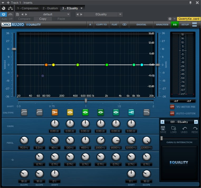
Task: Click the Compare button
Action: point(24,19)
